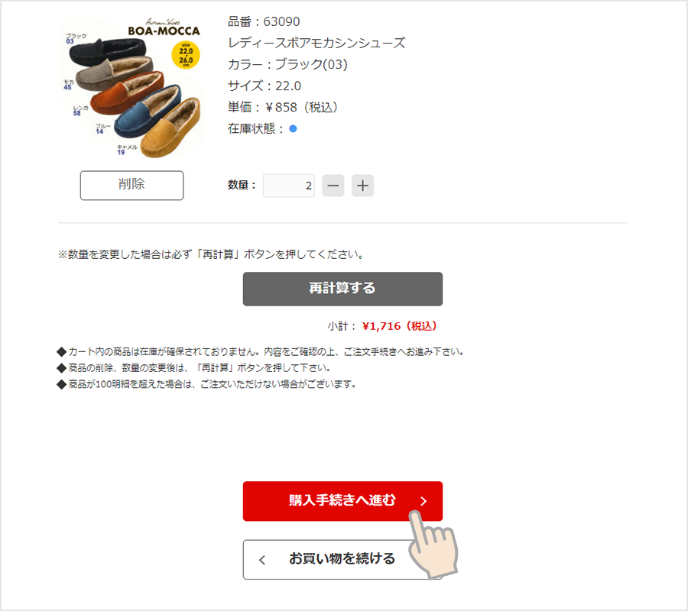Open the moccasin shoes product thumbnail
Viewport: 688px width, 611px height.
pos(131,87)
